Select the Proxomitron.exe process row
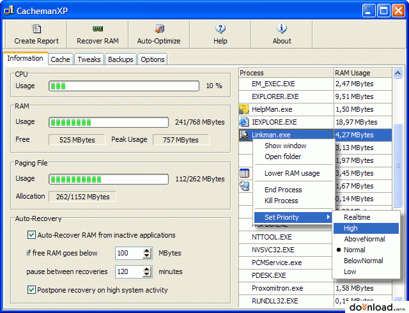The image size is (409, 313). click(x=315, y=288)
